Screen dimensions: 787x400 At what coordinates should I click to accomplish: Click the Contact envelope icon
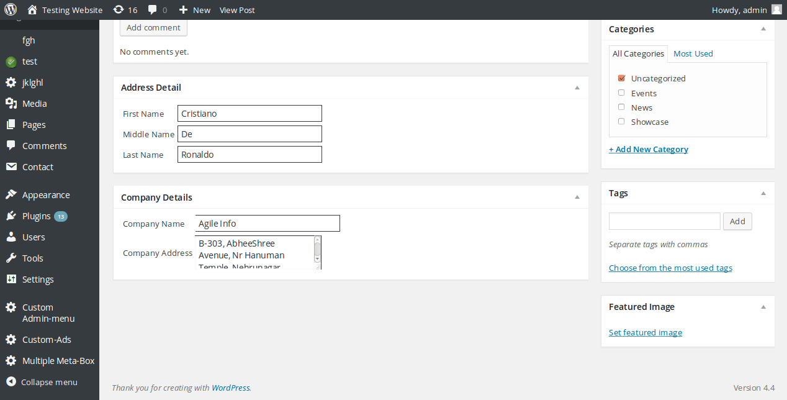pos(11,167)
